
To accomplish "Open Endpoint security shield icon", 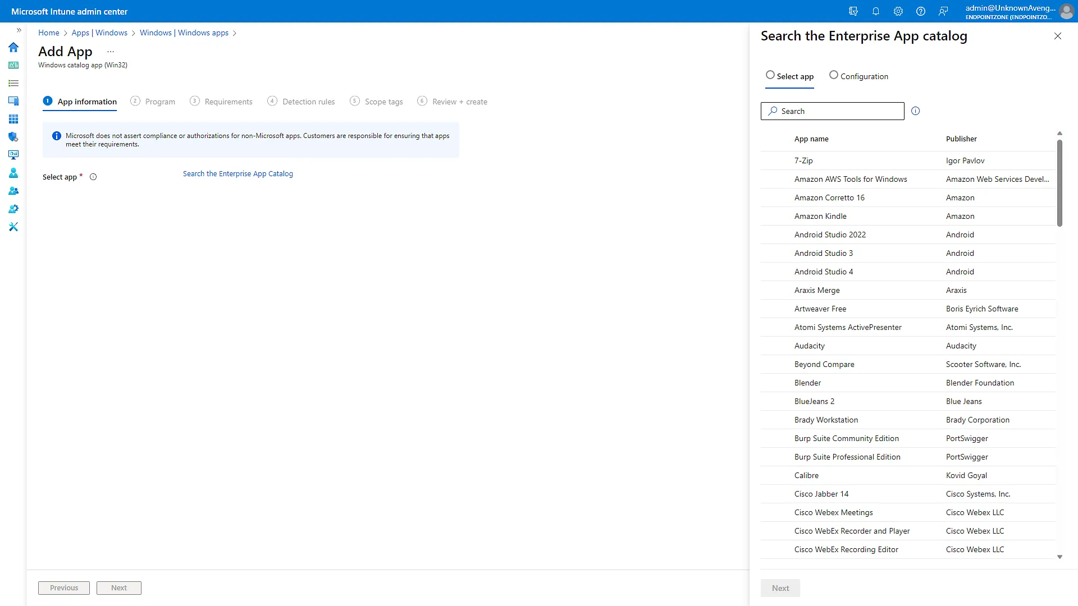I will point(13,137).
